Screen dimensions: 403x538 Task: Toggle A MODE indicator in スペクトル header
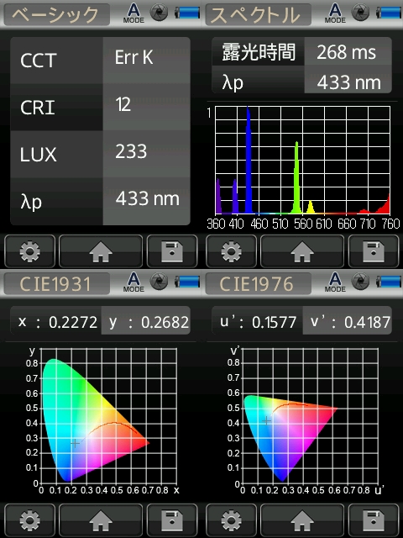[335, 13]
